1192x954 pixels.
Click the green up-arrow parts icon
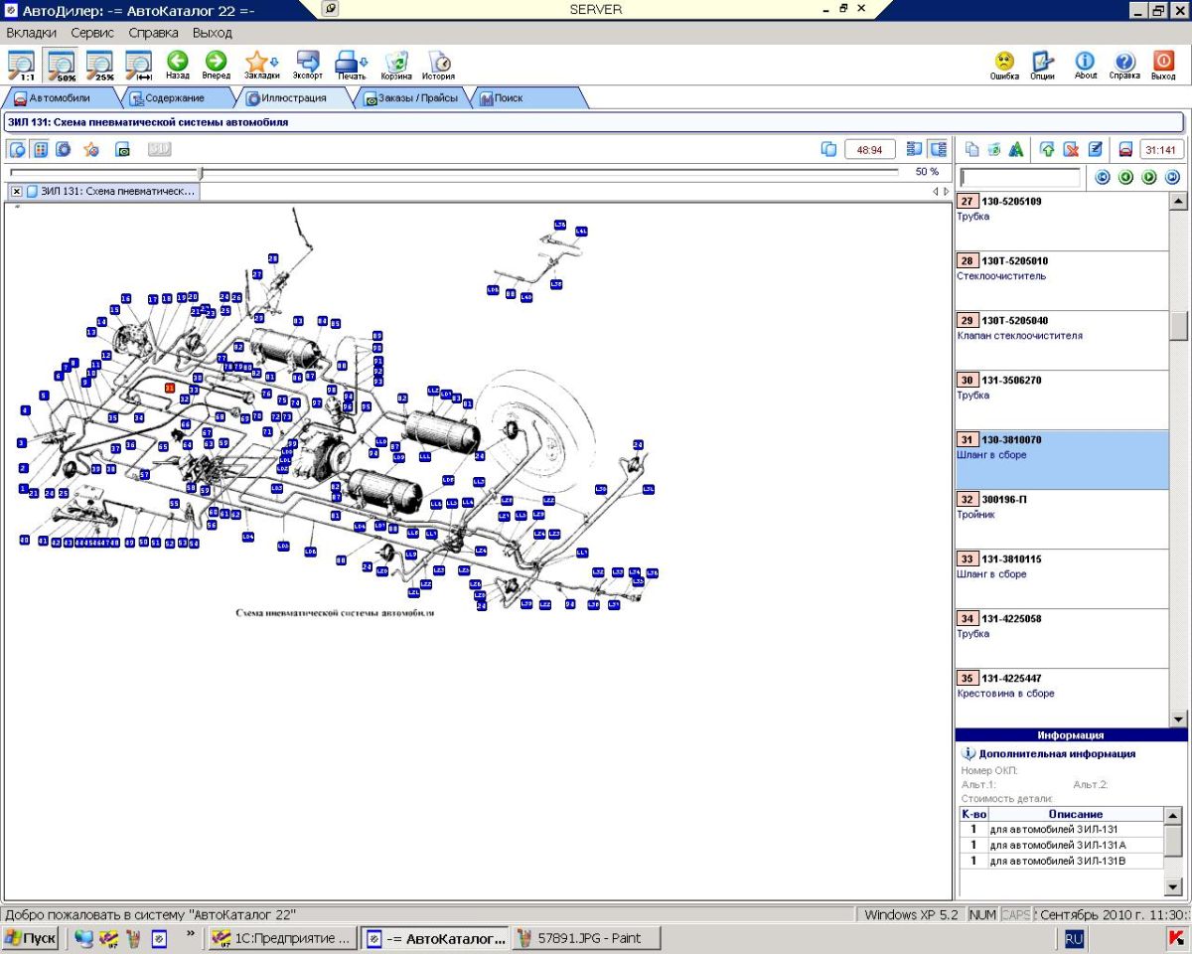[1047, 149]
